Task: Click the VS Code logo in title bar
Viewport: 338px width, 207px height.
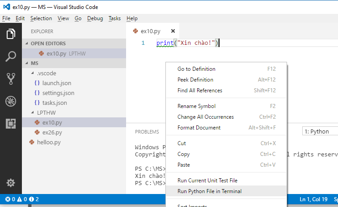Action: [x=7, y=7]
